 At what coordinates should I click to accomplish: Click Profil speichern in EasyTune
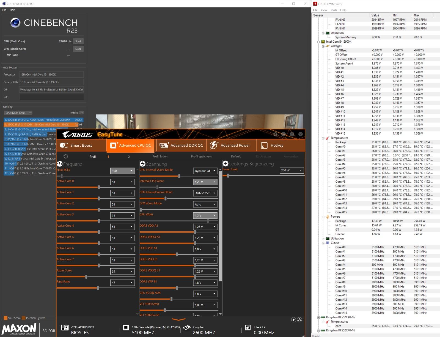pos(201,157)
